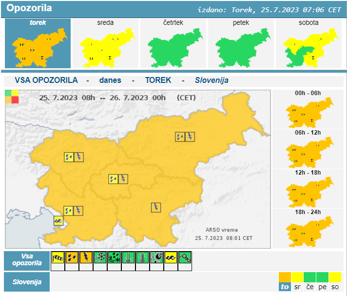347x296 pixels.
Task: Select the forest fire warning icon
Action: [157, 257]
